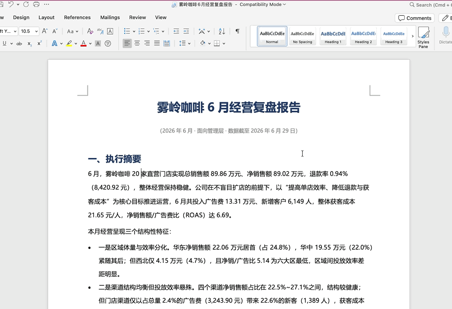Screen dimensions: 452x309
Task: Click the Increase Indent icon
Action: tap(186, 31)
